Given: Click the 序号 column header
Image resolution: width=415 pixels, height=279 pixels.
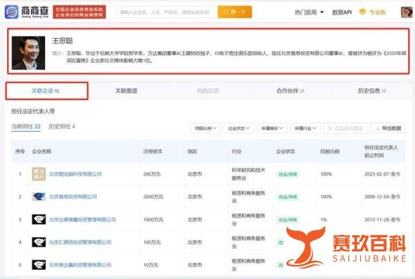Looking at the screenshot, I should click(x=20, y=151).
